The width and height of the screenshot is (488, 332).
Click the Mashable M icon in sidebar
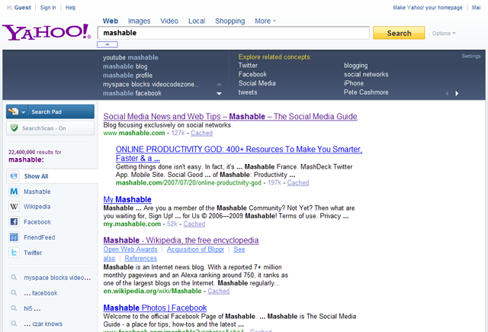[x=14, y=192]
